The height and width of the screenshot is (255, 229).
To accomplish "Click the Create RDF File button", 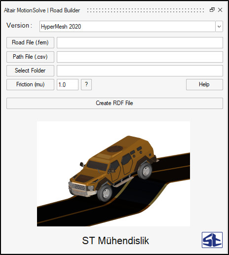I will pyautogui.click(x=114, y=103).
